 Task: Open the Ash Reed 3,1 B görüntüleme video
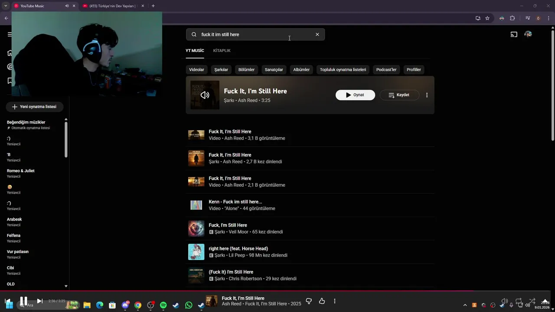310,135
